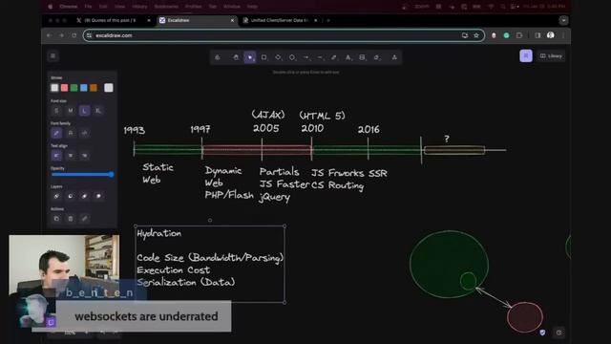Set font size to XL

(x=98, y=111)
